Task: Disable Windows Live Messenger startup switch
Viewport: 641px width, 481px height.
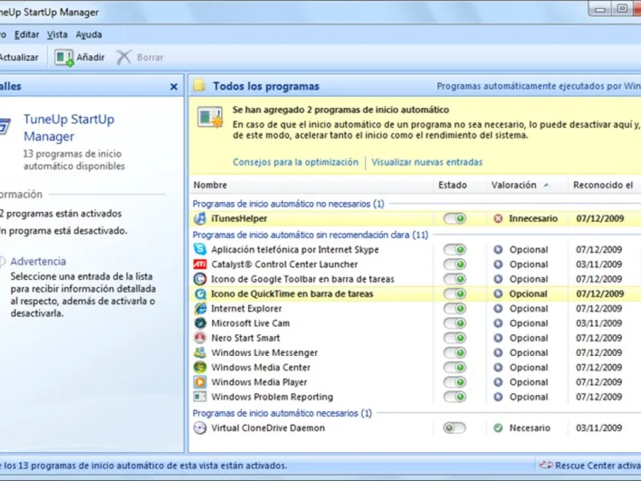Action: click(454, 353)
